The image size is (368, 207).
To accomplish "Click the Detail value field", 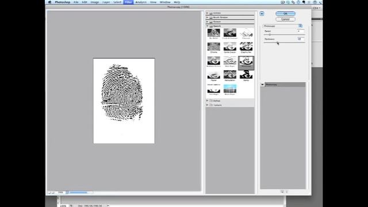I will (x=300, y=31).
